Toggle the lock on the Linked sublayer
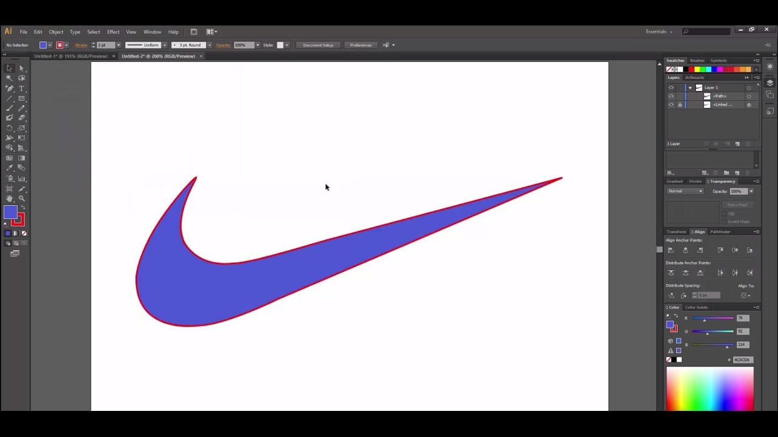The image size is (778, 437). (680, 104)
